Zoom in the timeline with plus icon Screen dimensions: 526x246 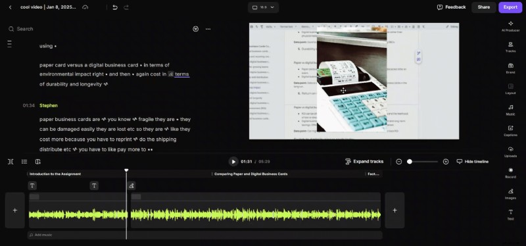coord(446,162)
